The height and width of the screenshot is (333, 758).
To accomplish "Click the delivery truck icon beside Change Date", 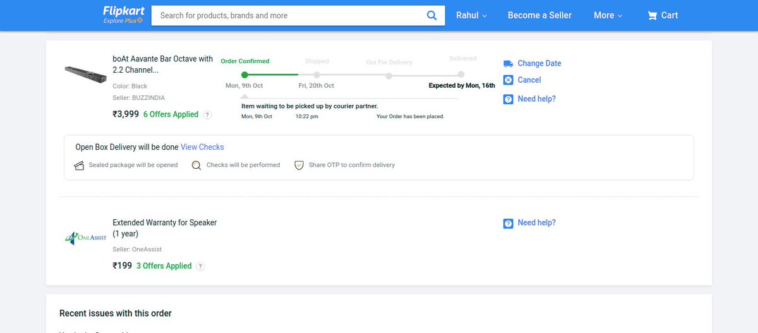I will coord(508,63).
